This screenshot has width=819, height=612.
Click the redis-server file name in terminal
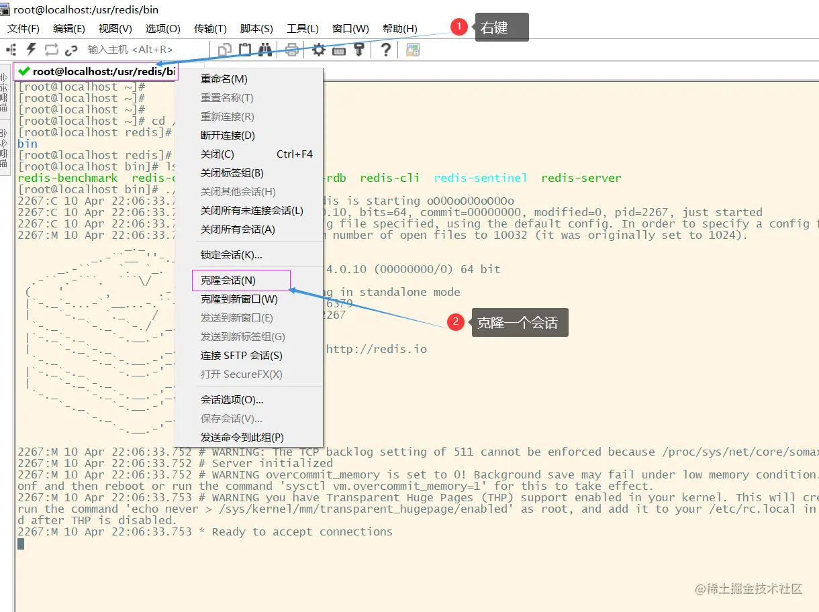click(581, 178)
